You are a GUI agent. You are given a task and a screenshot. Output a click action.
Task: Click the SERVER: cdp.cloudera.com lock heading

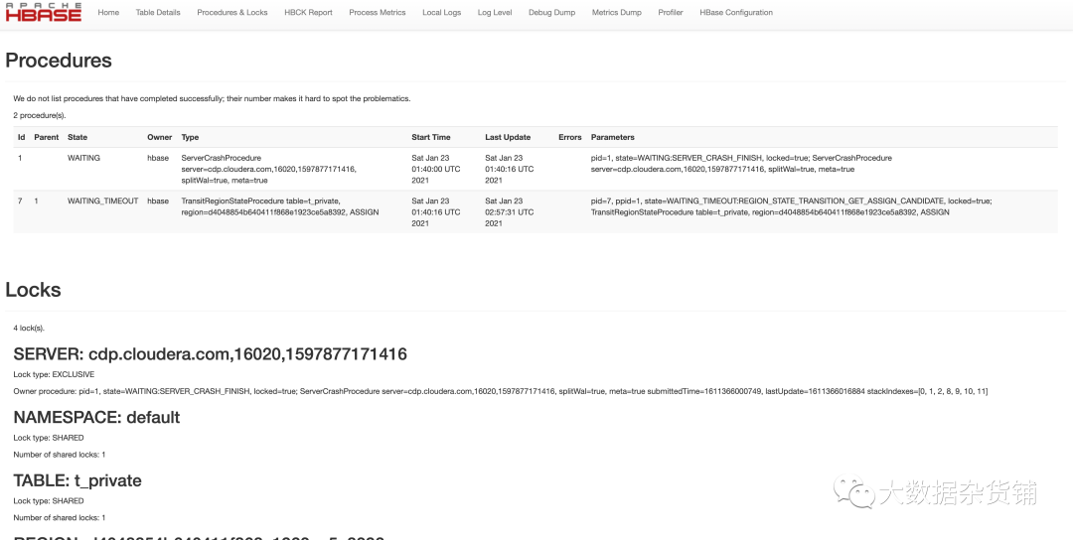coord(210,354)
